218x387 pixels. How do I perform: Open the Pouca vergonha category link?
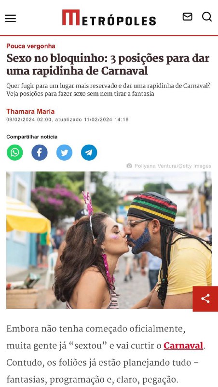pyautogui.click(x=31, y=46)
